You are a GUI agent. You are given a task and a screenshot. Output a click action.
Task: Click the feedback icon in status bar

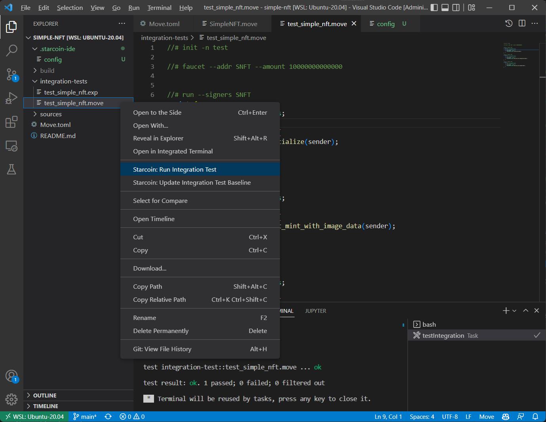click(521, 416)
